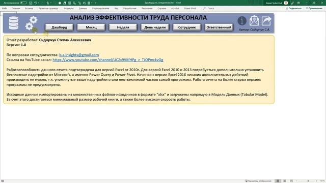Open the Разработчик ribbon tab
326x183 pixels.
tap(130, 8)
